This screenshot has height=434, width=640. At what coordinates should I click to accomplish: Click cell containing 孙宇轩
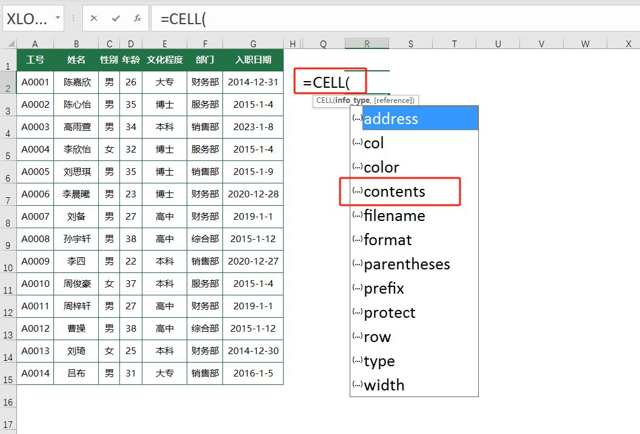76,239
